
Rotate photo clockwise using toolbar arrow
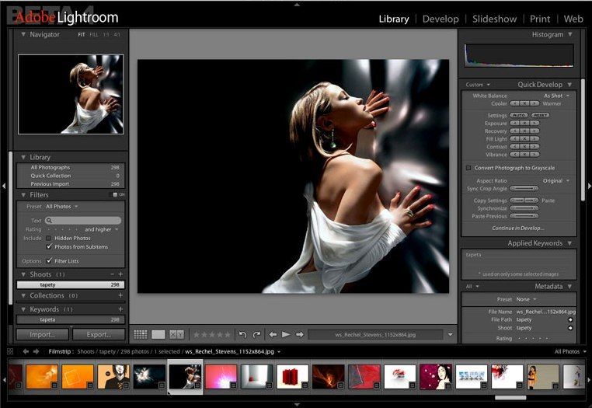click(255, 334)
